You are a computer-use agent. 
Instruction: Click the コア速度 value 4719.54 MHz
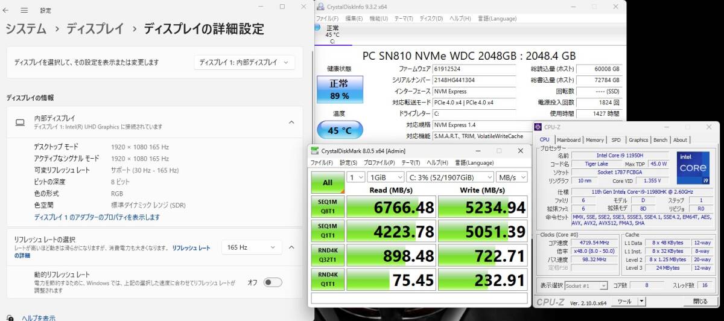594,243
